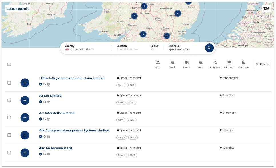Click map cluster marker showing 3 near Bristol
Viewport: 276px width, 168px height.
[143, 34]
